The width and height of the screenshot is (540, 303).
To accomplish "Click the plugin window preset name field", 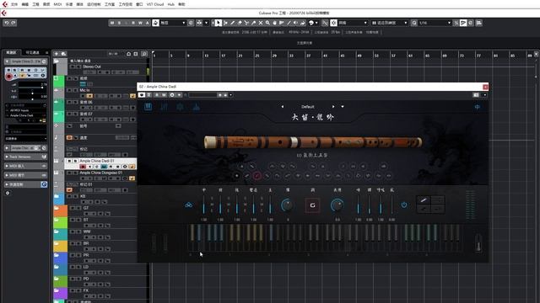I will [202, 95].
